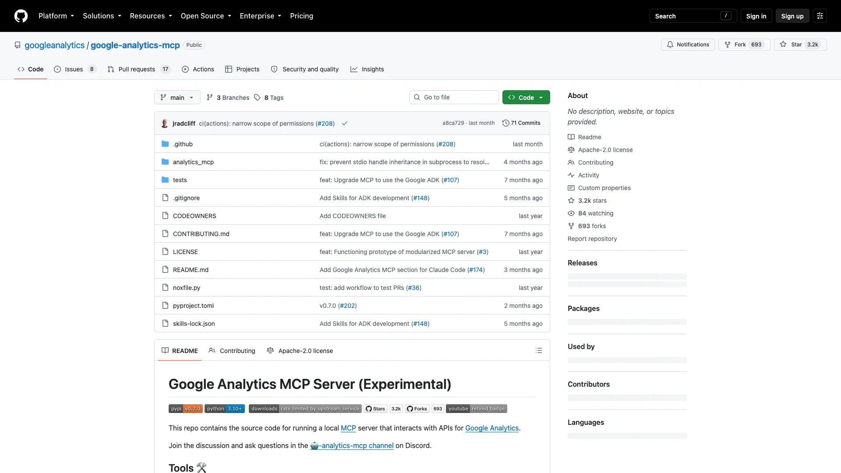Viewport: 841px width, 473px height.
Task: Click the Sign up button
Action: click(792, 16)
